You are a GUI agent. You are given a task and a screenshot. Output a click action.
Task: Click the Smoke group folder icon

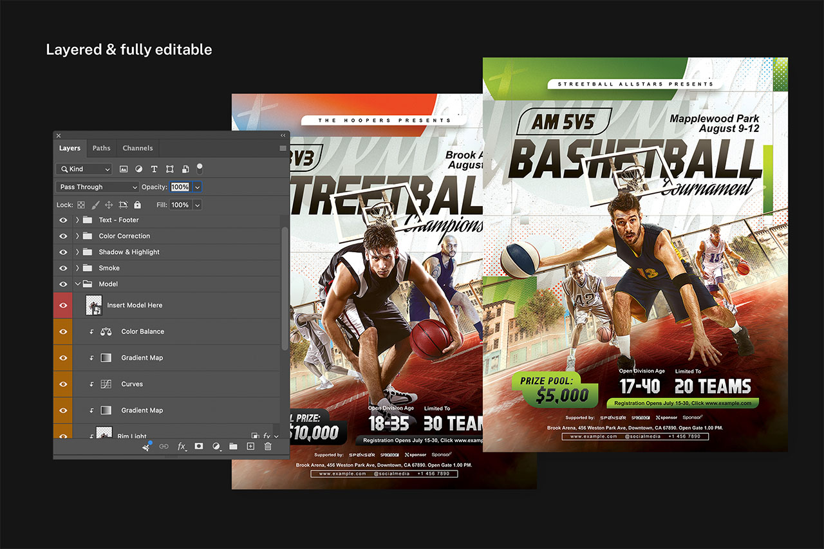coord(87,268)
